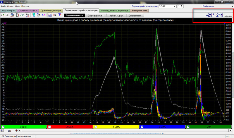Select the Зубчатый диск sub-tab

(x=116, y=16)
